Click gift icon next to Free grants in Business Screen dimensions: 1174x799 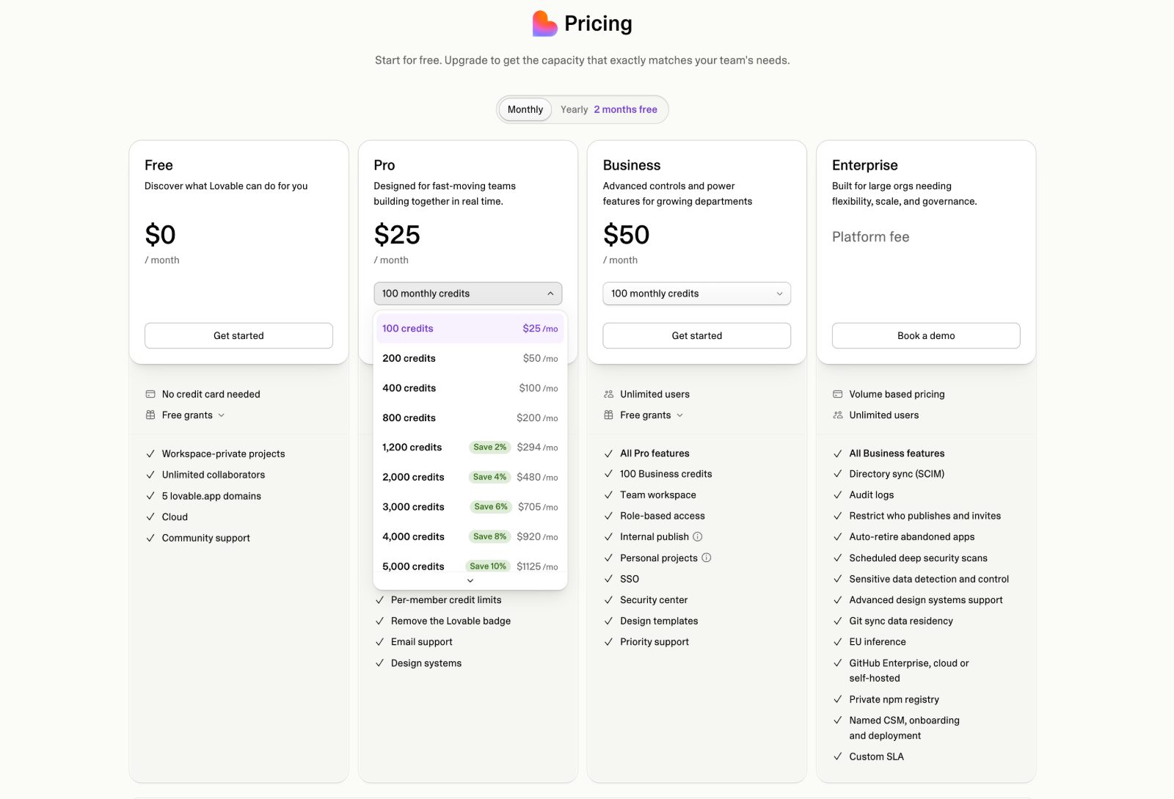coord(608,415)
